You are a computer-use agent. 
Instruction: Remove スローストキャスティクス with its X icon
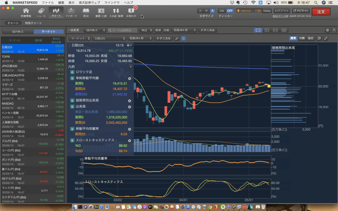[x=130, y=141]
